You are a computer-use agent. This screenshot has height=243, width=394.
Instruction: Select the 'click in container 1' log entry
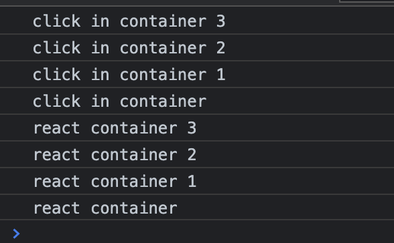(x=197, y=74)
